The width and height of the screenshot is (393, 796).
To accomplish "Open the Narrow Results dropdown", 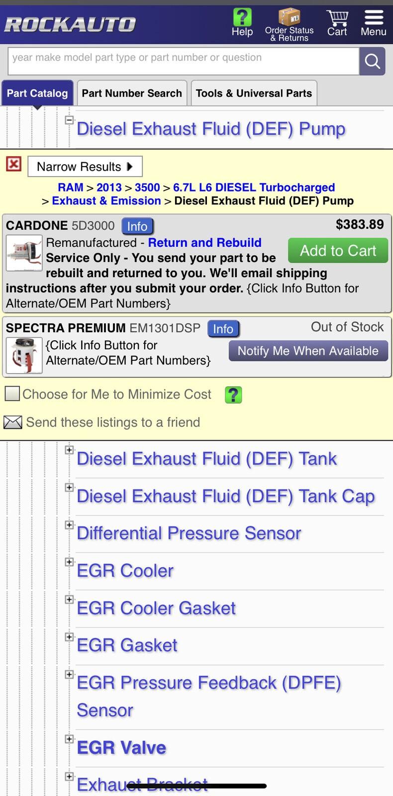I will pos(85,167).
